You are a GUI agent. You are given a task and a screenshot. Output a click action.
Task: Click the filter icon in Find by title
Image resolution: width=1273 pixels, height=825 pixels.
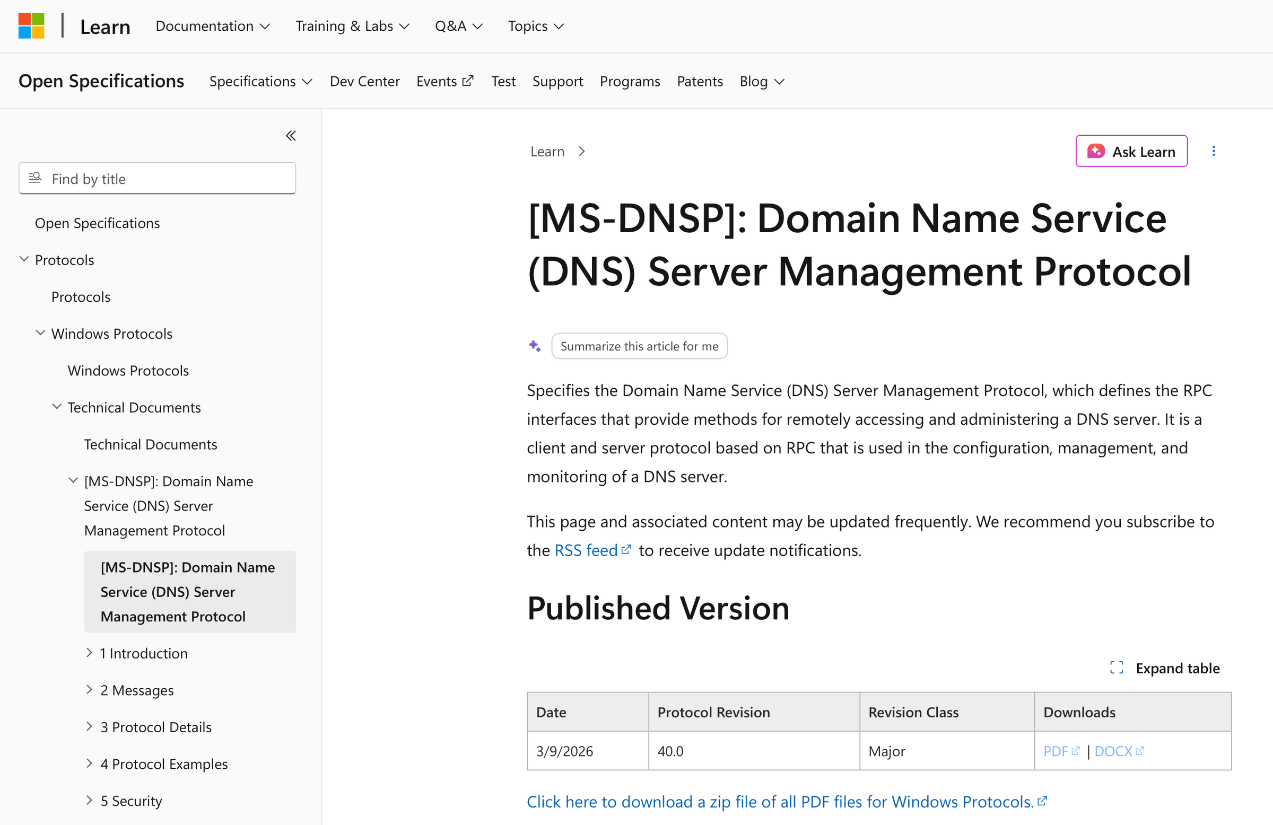tap(36, 178)
